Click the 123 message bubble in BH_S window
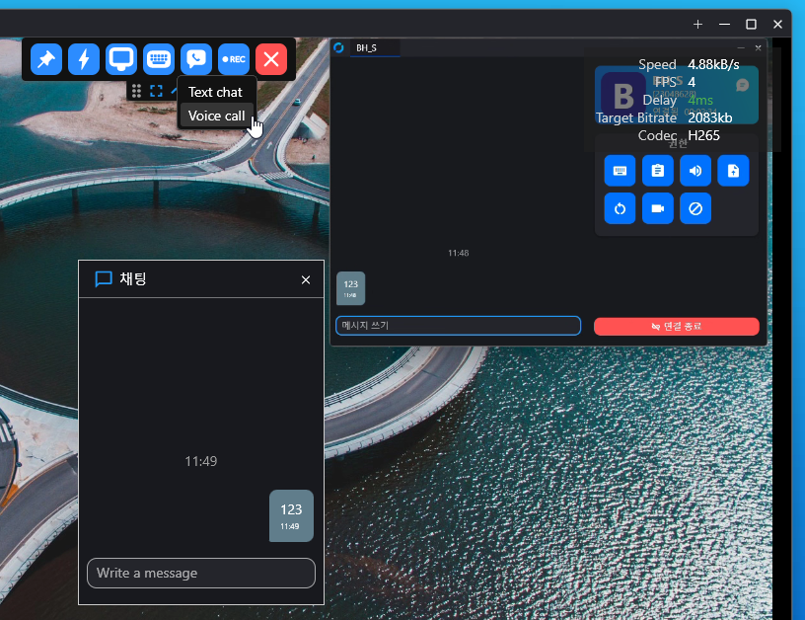 tap(350, 288)
